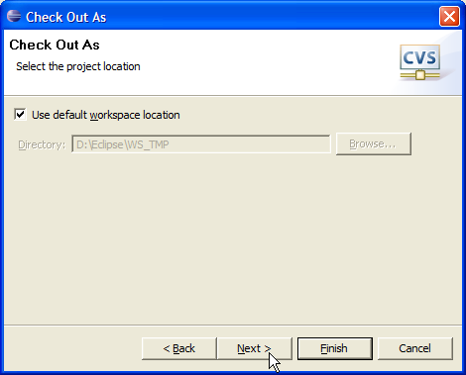Image resolution: width=466 pixels, height=375 pixels.
Task: Click the Eclipse icon in the title bar
Action: click(14, 16)
